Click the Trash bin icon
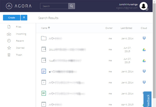Image resolution: width=156 pixels, height=107 pixels. point(9,55)
